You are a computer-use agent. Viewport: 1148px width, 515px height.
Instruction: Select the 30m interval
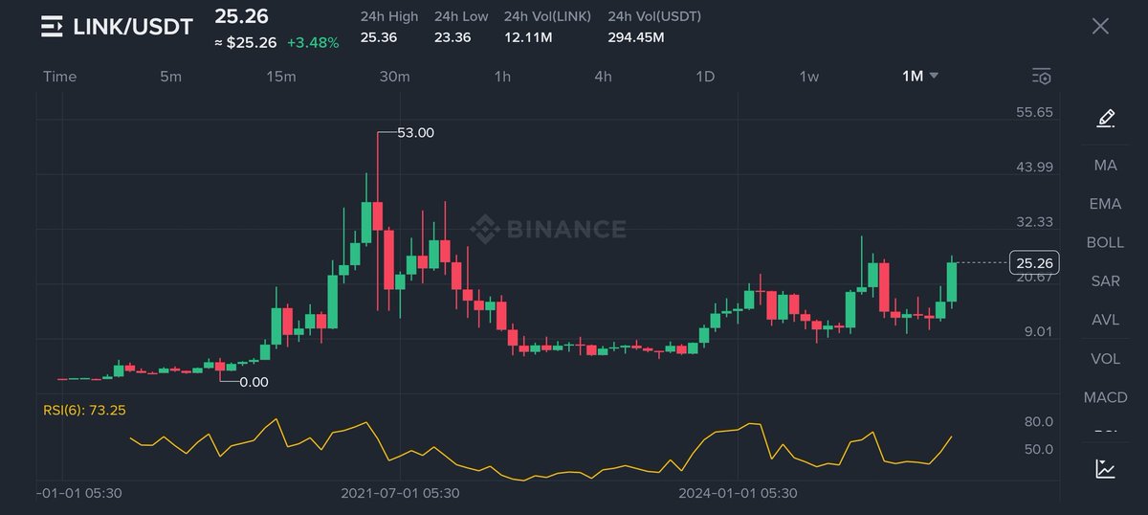point(394,77)
